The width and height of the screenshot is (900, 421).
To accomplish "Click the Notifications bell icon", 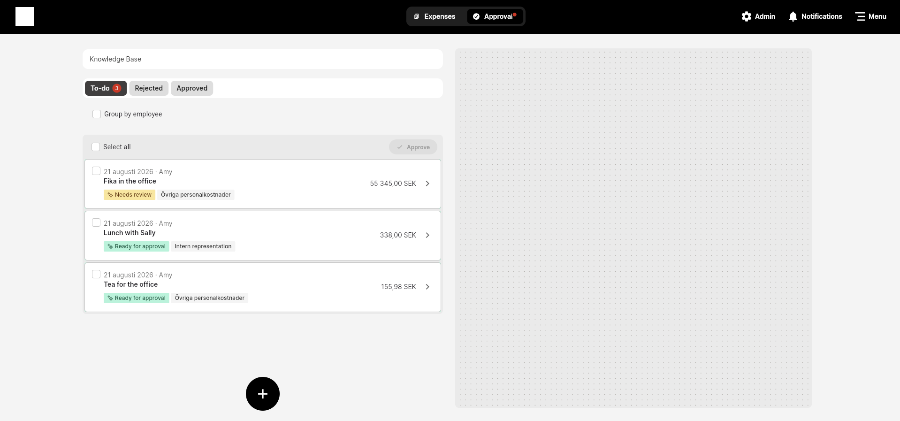I will point(793,16).
